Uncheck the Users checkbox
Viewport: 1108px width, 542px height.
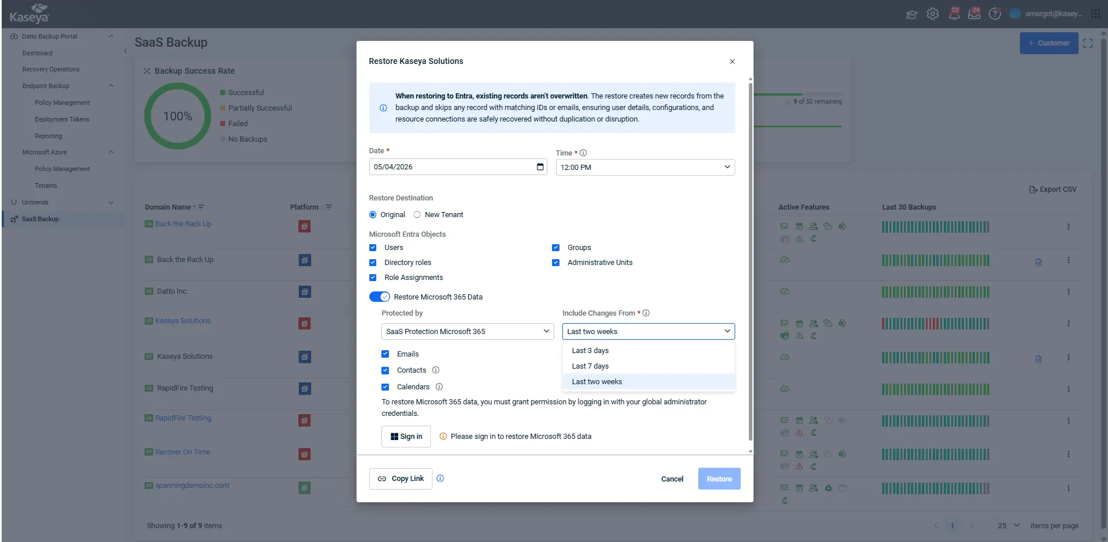(x=373, y=248)
